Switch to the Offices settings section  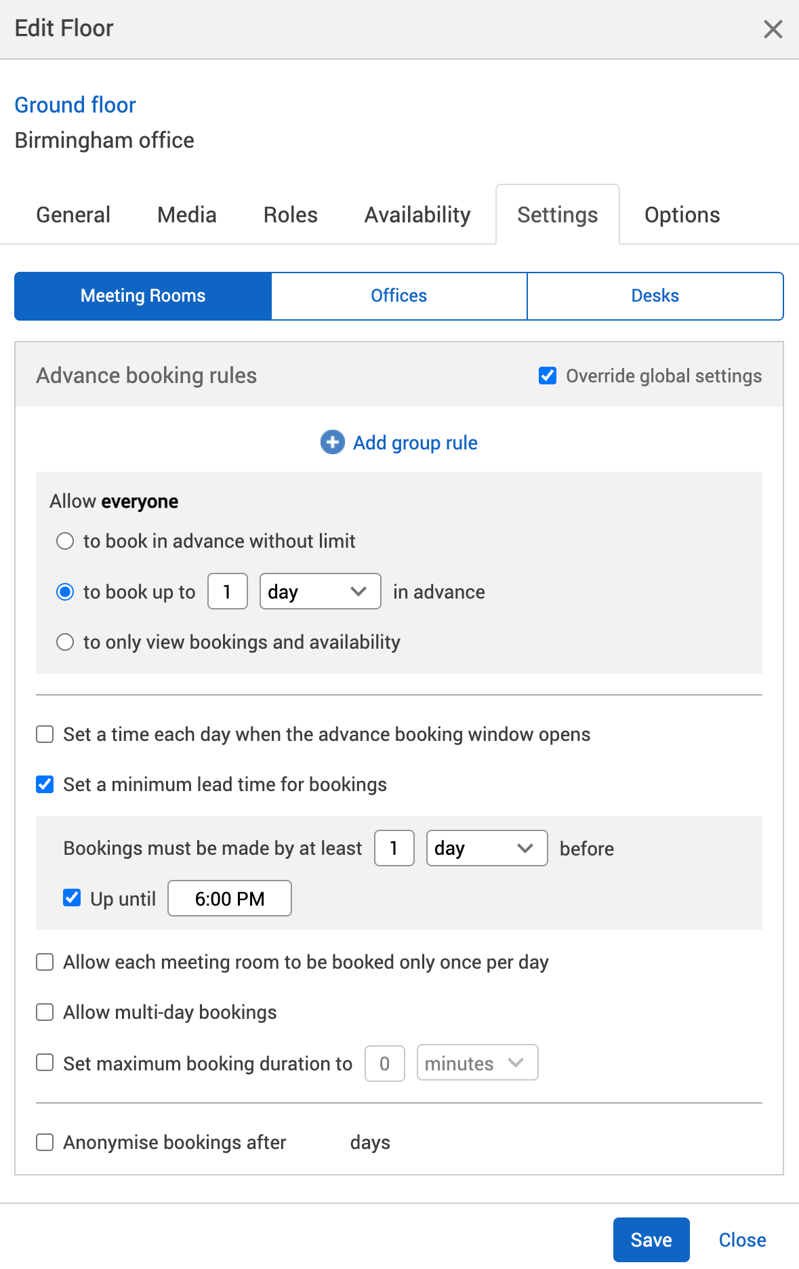[x=398, y=296]
